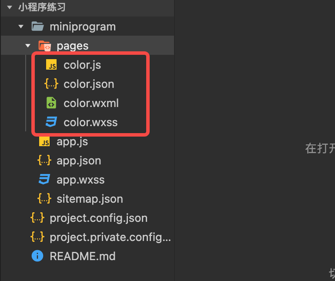This screenshot has height=281, width=335.
Task: Select the project.private.config file
Action: [110, 237]
